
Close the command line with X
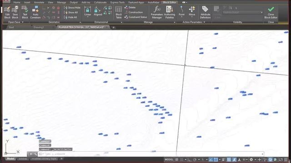(x=31, y=154)
